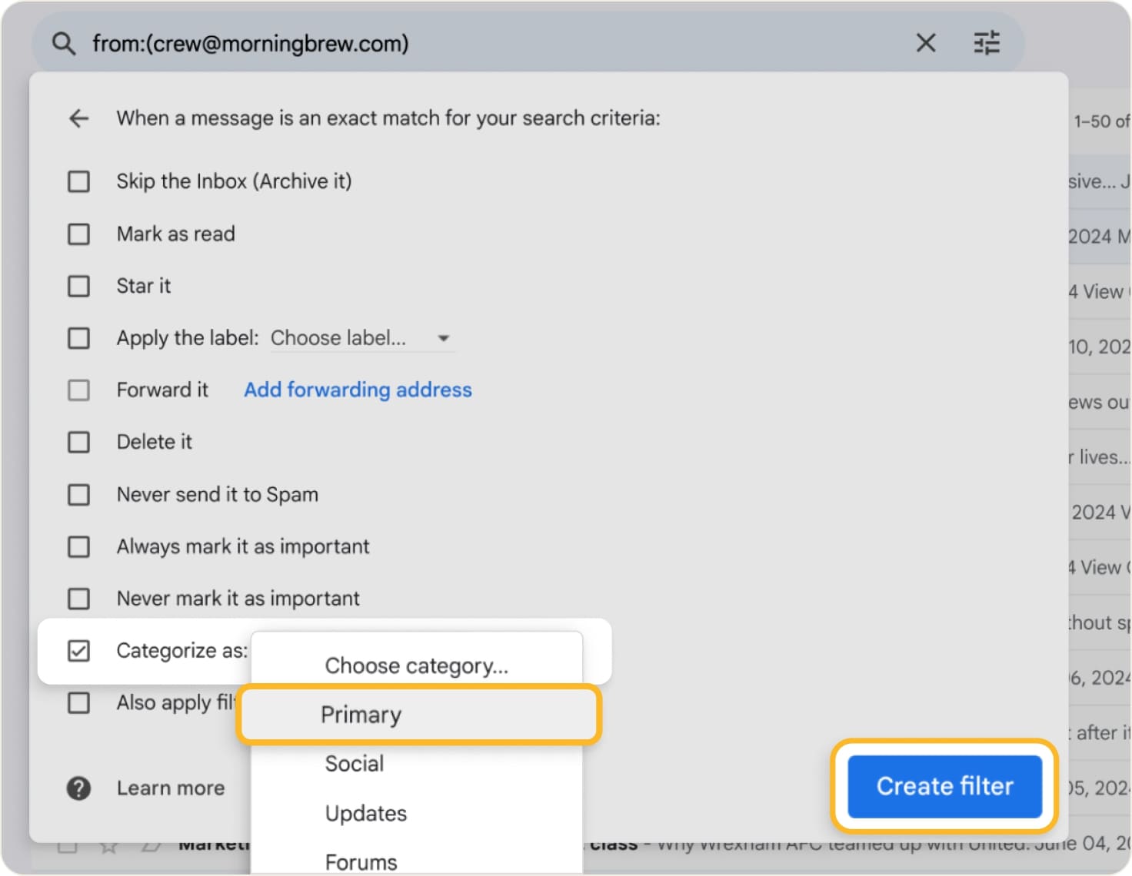Click the Add forwarding address link
Image resolution: width=1132 pixels, height=876 pixels.
tap(358, 390)
